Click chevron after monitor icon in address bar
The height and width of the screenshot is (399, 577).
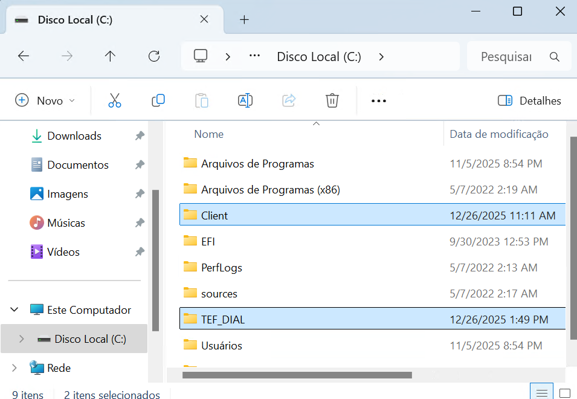(228, 57)
